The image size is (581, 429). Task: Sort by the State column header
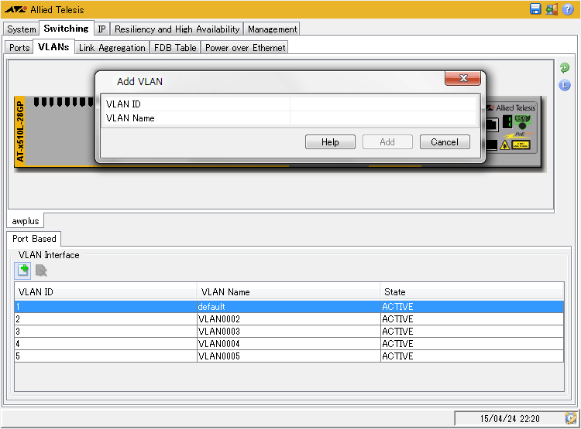tap(472, 292)
